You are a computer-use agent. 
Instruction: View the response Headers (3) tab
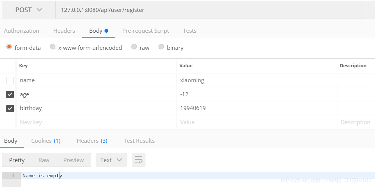(92, 141)
